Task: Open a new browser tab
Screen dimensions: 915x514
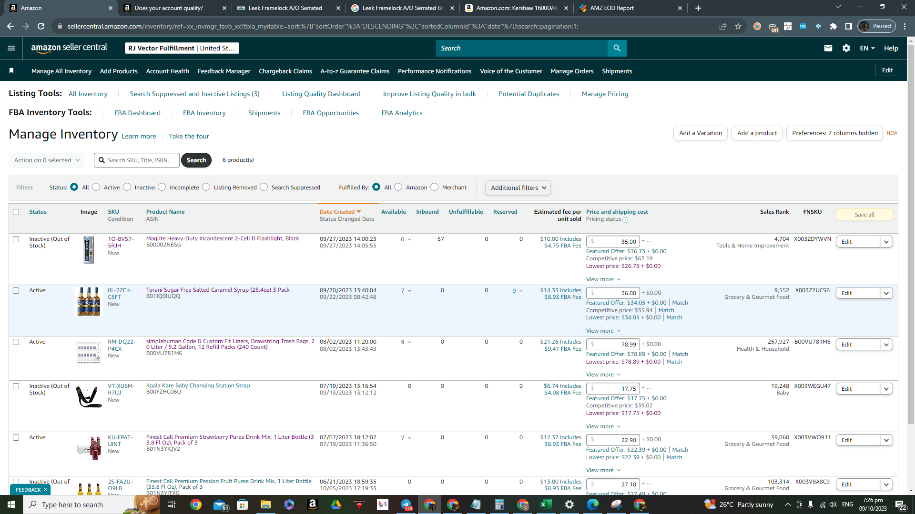Action: click(698, 8)
